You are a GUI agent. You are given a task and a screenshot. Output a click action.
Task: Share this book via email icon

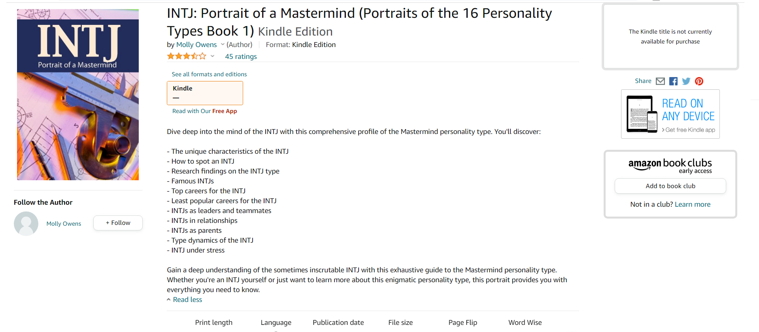[x=660, y=81]
